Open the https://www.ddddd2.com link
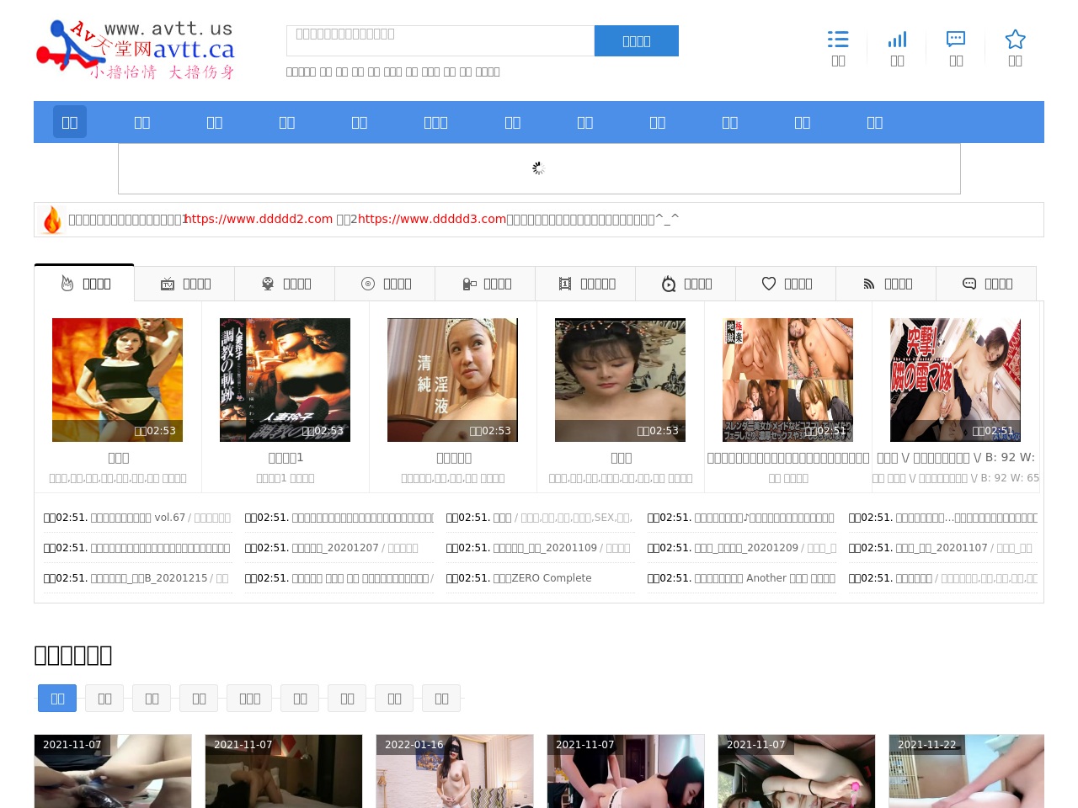This screenshot has width=1078, height=808. 259,219
